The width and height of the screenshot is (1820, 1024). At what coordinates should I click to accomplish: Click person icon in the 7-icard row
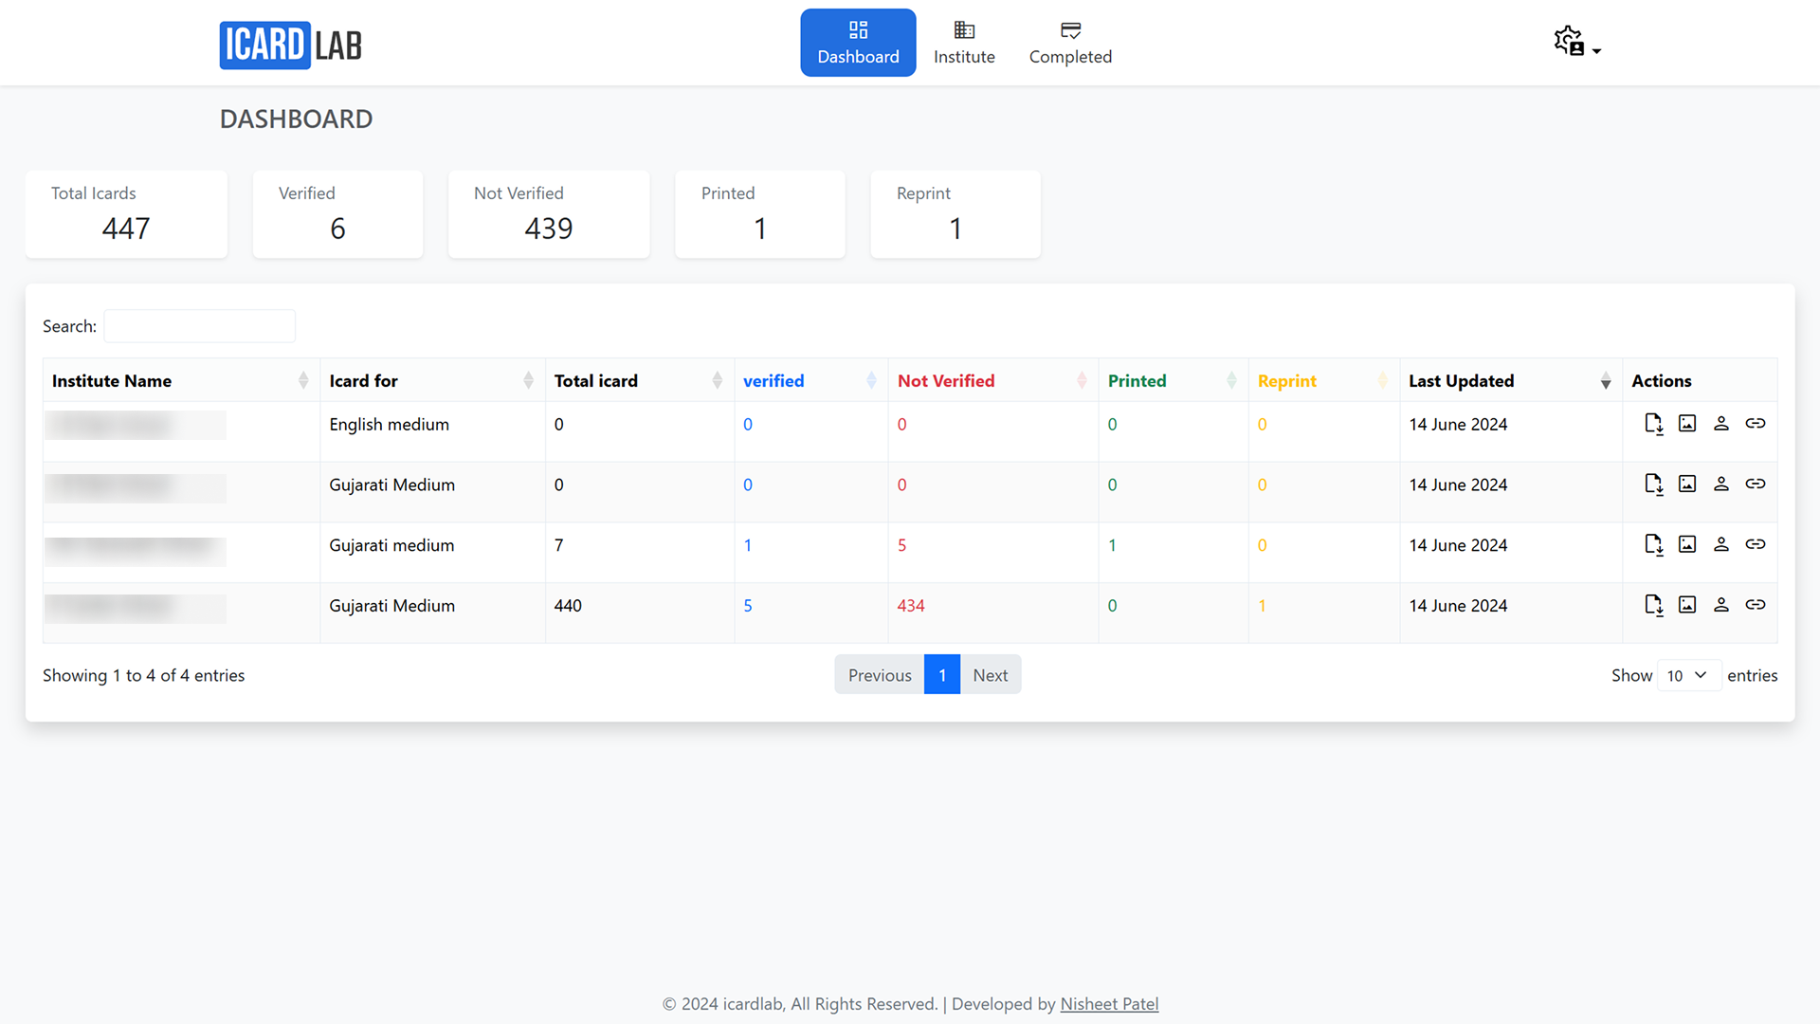click(x=1721, y=544)
